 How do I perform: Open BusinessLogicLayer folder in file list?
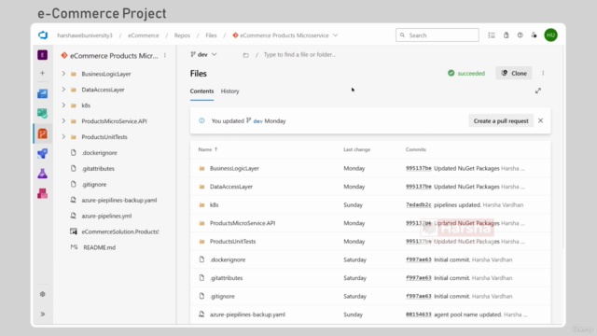click(234, 168)
